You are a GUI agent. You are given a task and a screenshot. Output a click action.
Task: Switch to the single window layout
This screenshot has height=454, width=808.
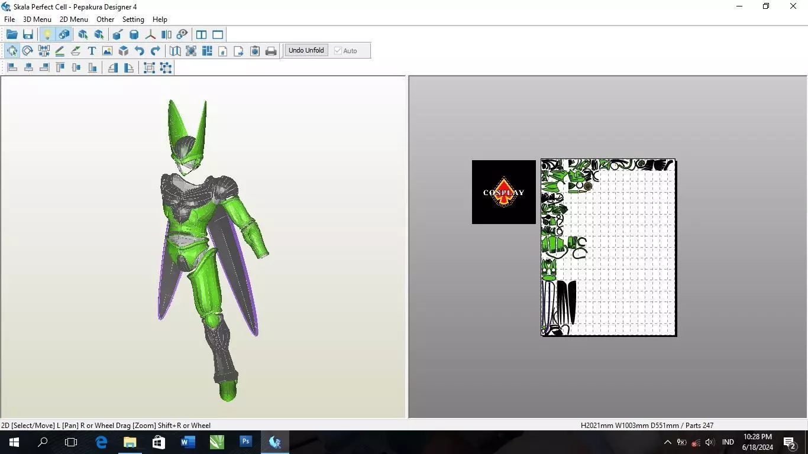coord(217,34)
